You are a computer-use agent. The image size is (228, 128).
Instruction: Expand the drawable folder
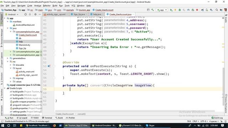[11, 65]
